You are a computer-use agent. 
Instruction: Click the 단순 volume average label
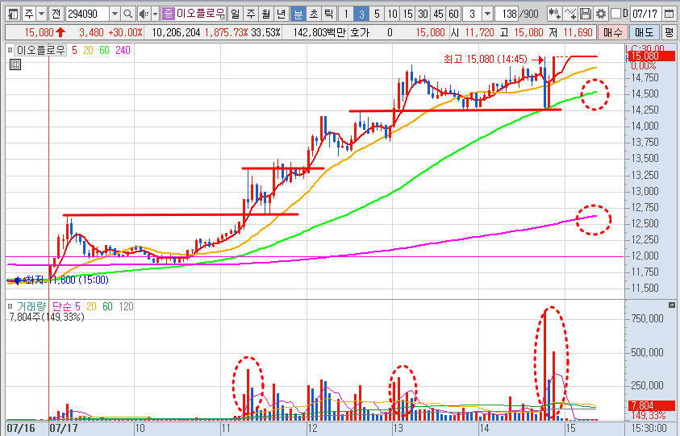(x=62, y=307)
